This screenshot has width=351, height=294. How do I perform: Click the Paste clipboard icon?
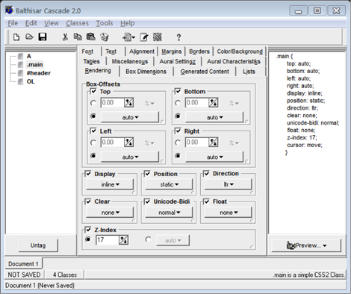(91, 37)
